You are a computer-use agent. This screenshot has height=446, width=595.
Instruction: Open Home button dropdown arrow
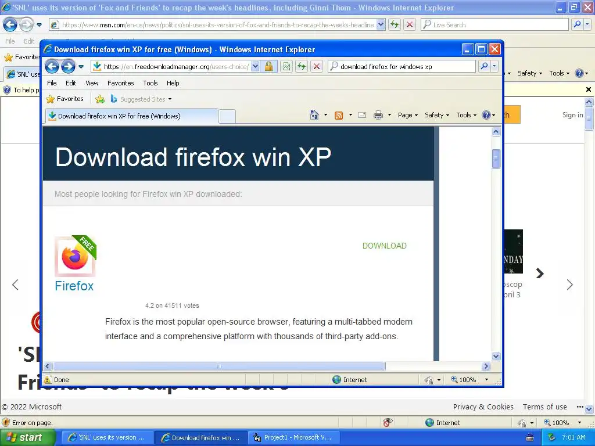point(325,115)
